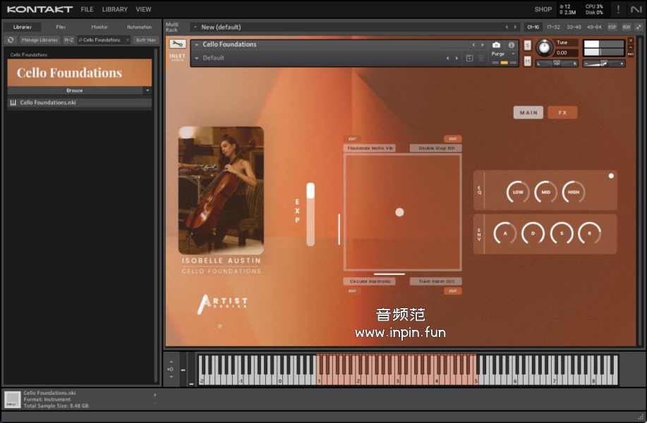The height and width of the screenshot is (423, 647).
Task: Open the instrument wrench edit icon
Action: point(177,44)
